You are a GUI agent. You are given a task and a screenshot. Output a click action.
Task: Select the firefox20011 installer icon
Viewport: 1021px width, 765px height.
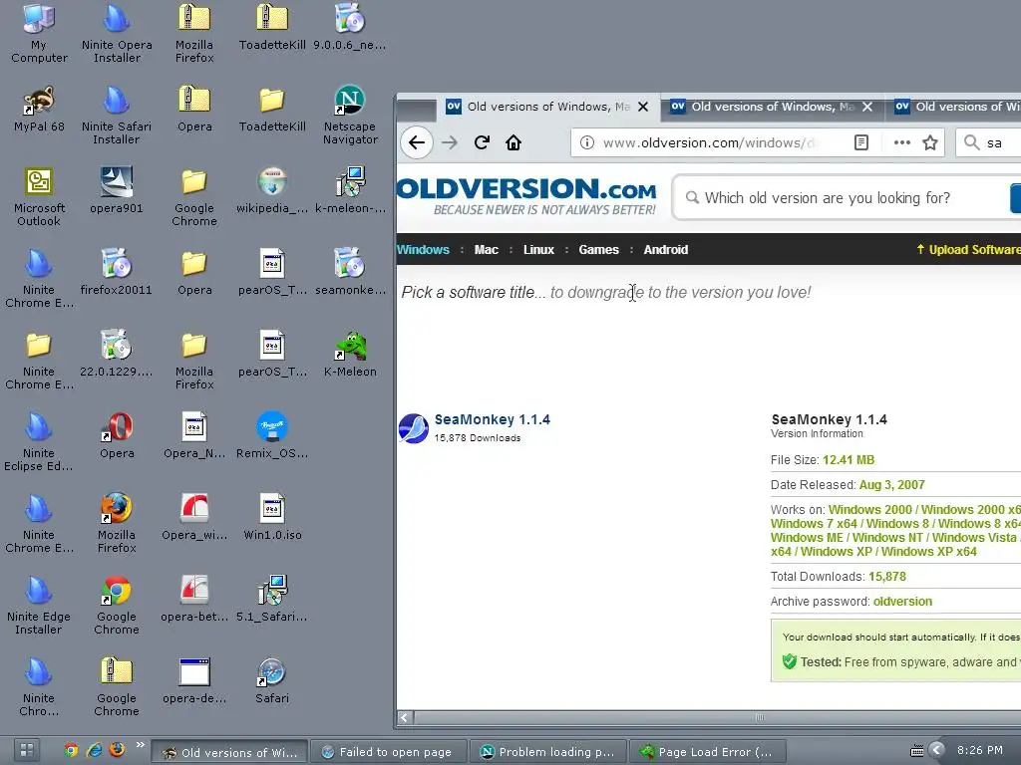117,273
